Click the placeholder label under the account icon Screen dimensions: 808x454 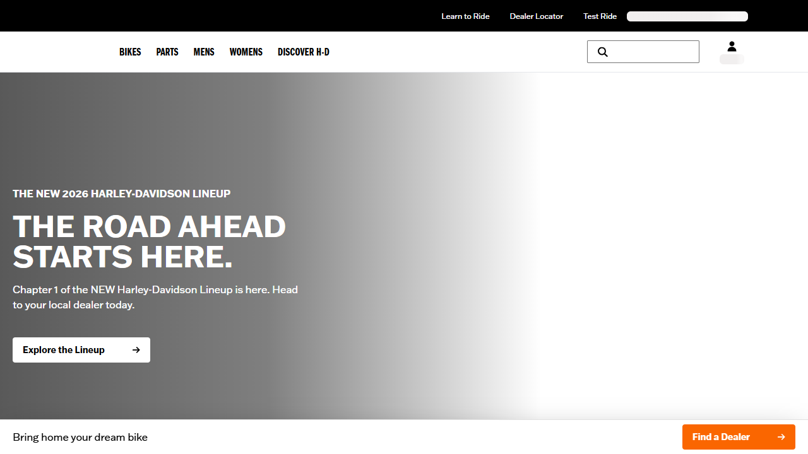[732, 59]
